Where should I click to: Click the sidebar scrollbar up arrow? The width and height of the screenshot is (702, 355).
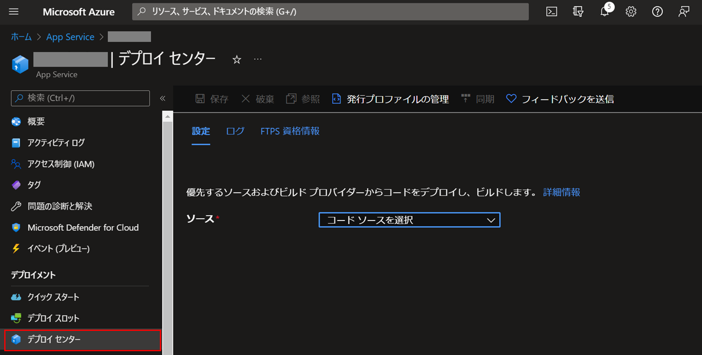[x=167, y=116]
